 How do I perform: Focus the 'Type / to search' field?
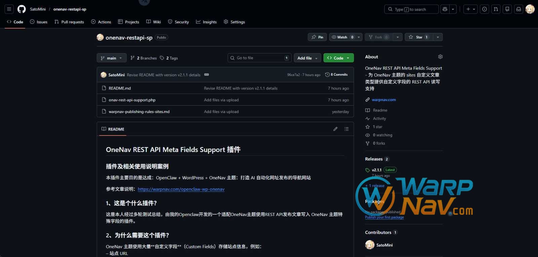(411, 9)
